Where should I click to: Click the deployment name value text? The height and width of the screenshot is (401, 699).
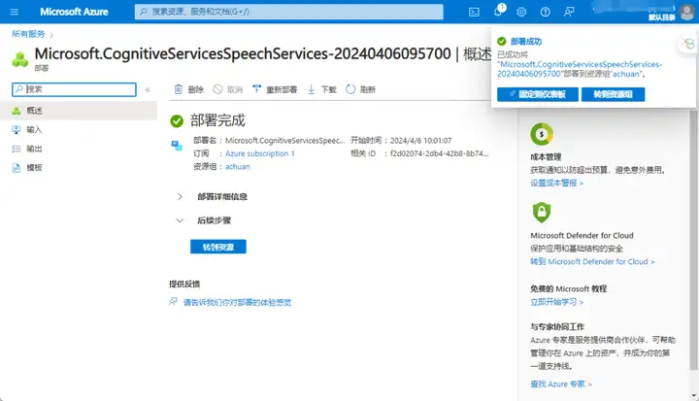tap(284, 141)
